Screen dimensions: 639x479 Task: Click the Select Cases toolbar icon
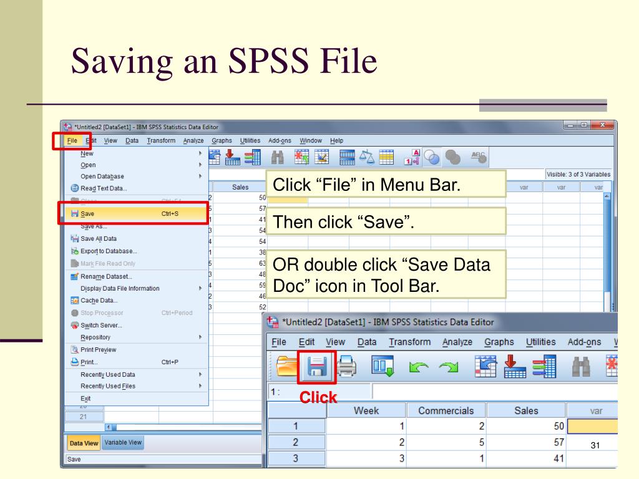[386, 157]
